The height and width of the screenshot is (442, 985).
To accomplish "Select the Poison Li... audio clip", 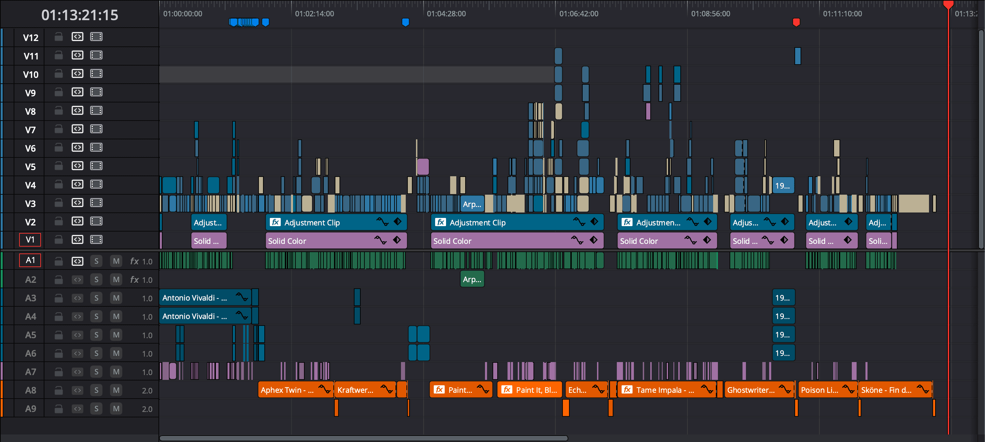I will (828, 390).
